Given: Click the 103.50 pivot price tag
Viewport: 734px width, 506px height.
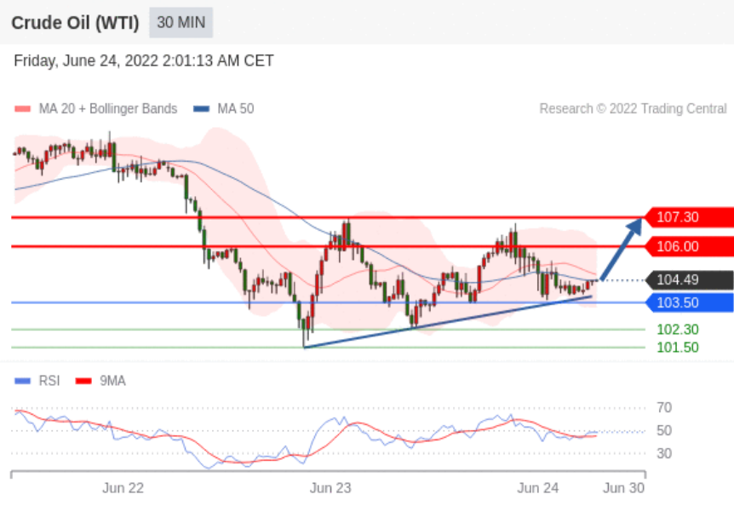Looking at the screenshot, I should point(689,302).
